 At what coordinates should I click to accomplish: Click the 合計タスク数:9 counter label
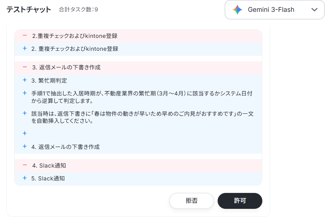78,10
